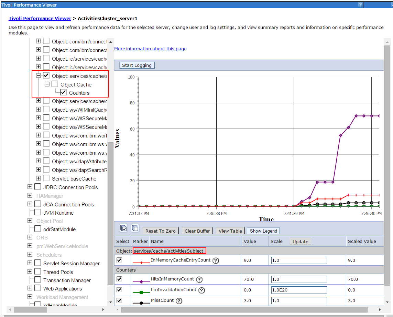393x317 pixels.
Task: Expand the Thread Pools node
Action: pyautogui.click(x=30, y=272)
